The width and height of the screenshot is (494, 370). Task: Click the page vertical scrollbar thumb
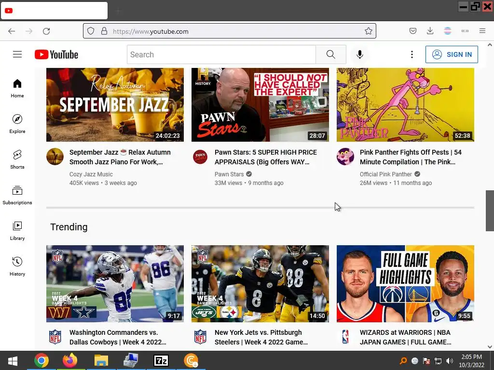490,211
